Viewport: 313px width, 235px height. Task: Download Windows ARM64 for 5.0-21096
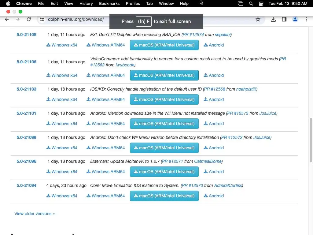click(x=105, y=172)
